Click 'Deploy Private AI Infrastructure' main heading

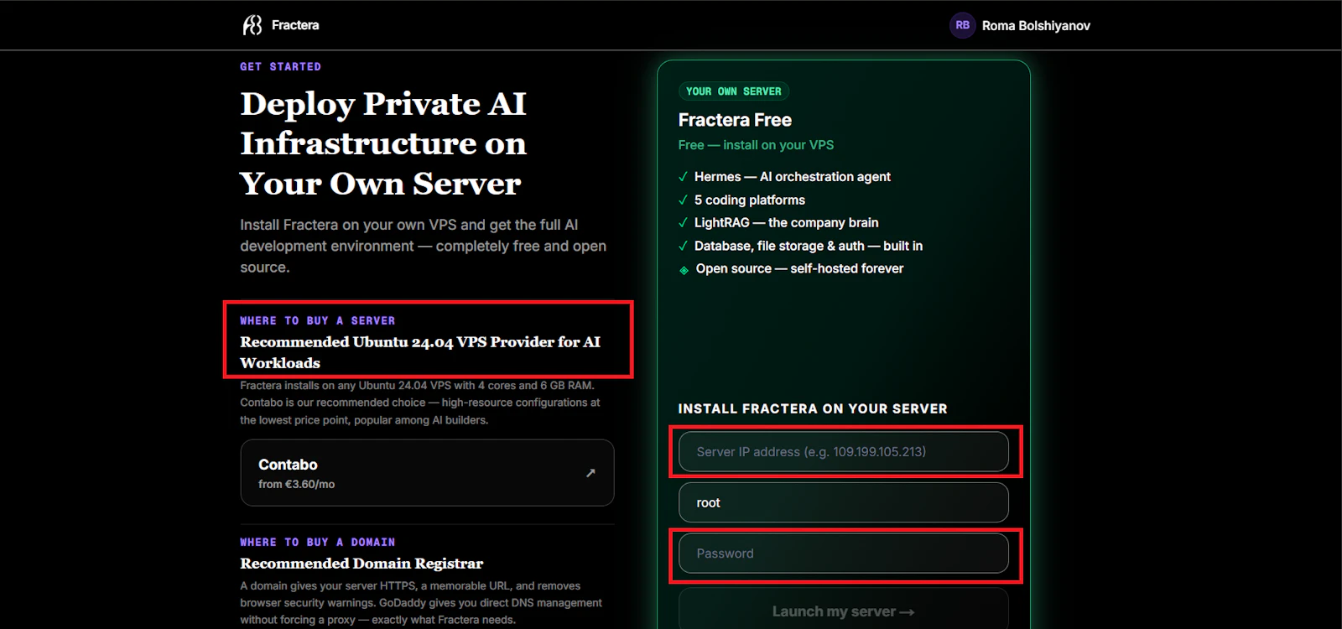tap(383, 143)
